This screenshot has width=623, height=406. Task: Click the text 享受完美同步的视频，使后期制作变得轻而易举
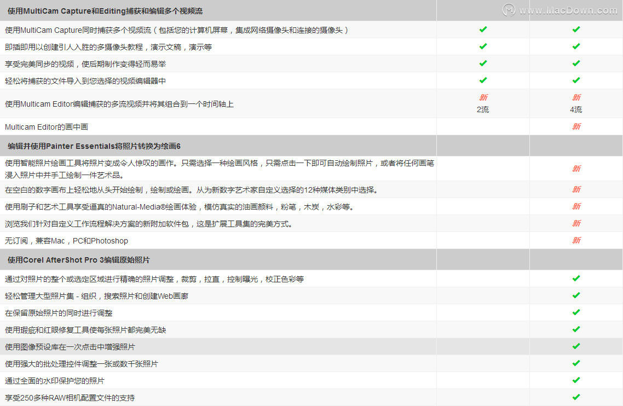click(85, 65)
